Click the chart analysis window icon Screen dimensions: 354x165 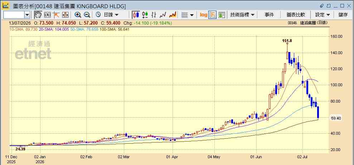(x=5, y=6)
